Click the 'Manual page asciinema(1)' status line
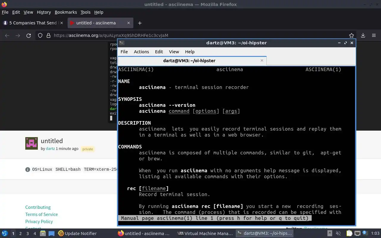The height and width of the screenshot is (238, 381). pyautogui.click(x=215, y=218)
